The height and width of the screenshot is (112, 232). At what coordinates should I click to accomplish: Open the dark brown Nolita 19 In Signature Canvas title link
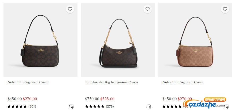tap(28, 82)
